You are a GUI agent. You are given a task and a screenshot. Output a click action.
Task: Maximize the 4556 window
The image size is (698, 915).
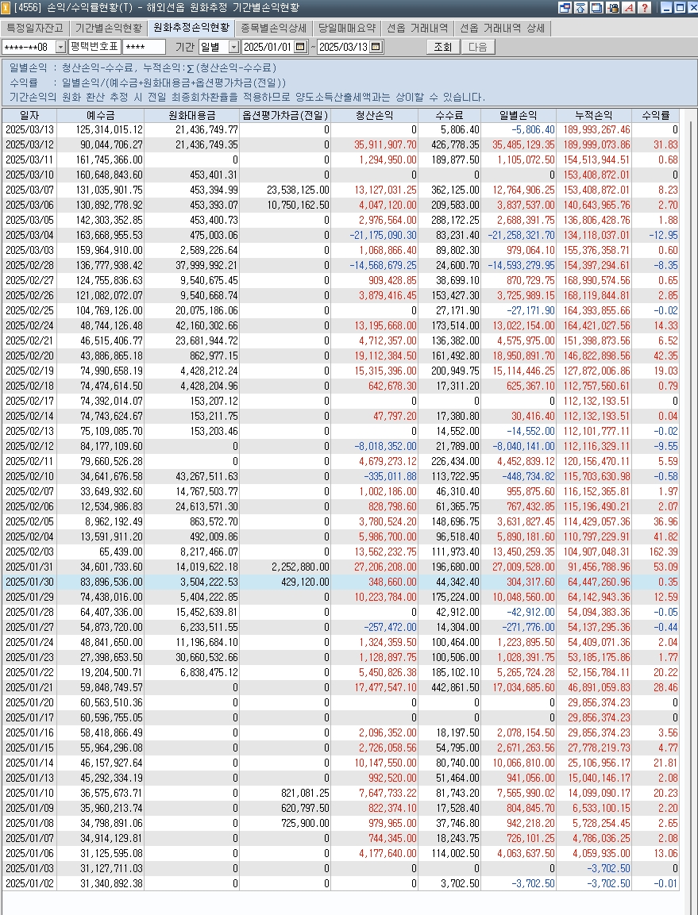pos(679,8)
